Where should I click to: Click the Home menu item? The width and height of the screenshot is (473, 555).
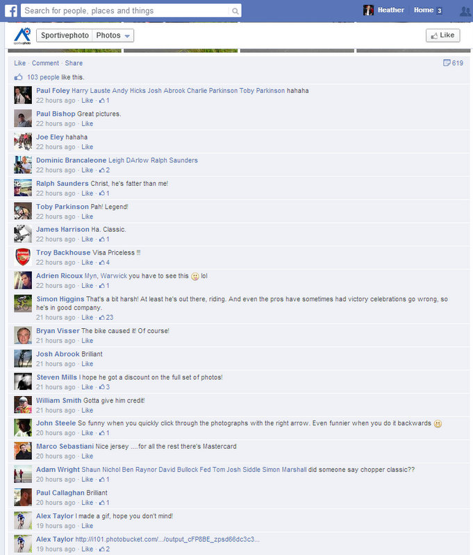(x=424, y=10)
